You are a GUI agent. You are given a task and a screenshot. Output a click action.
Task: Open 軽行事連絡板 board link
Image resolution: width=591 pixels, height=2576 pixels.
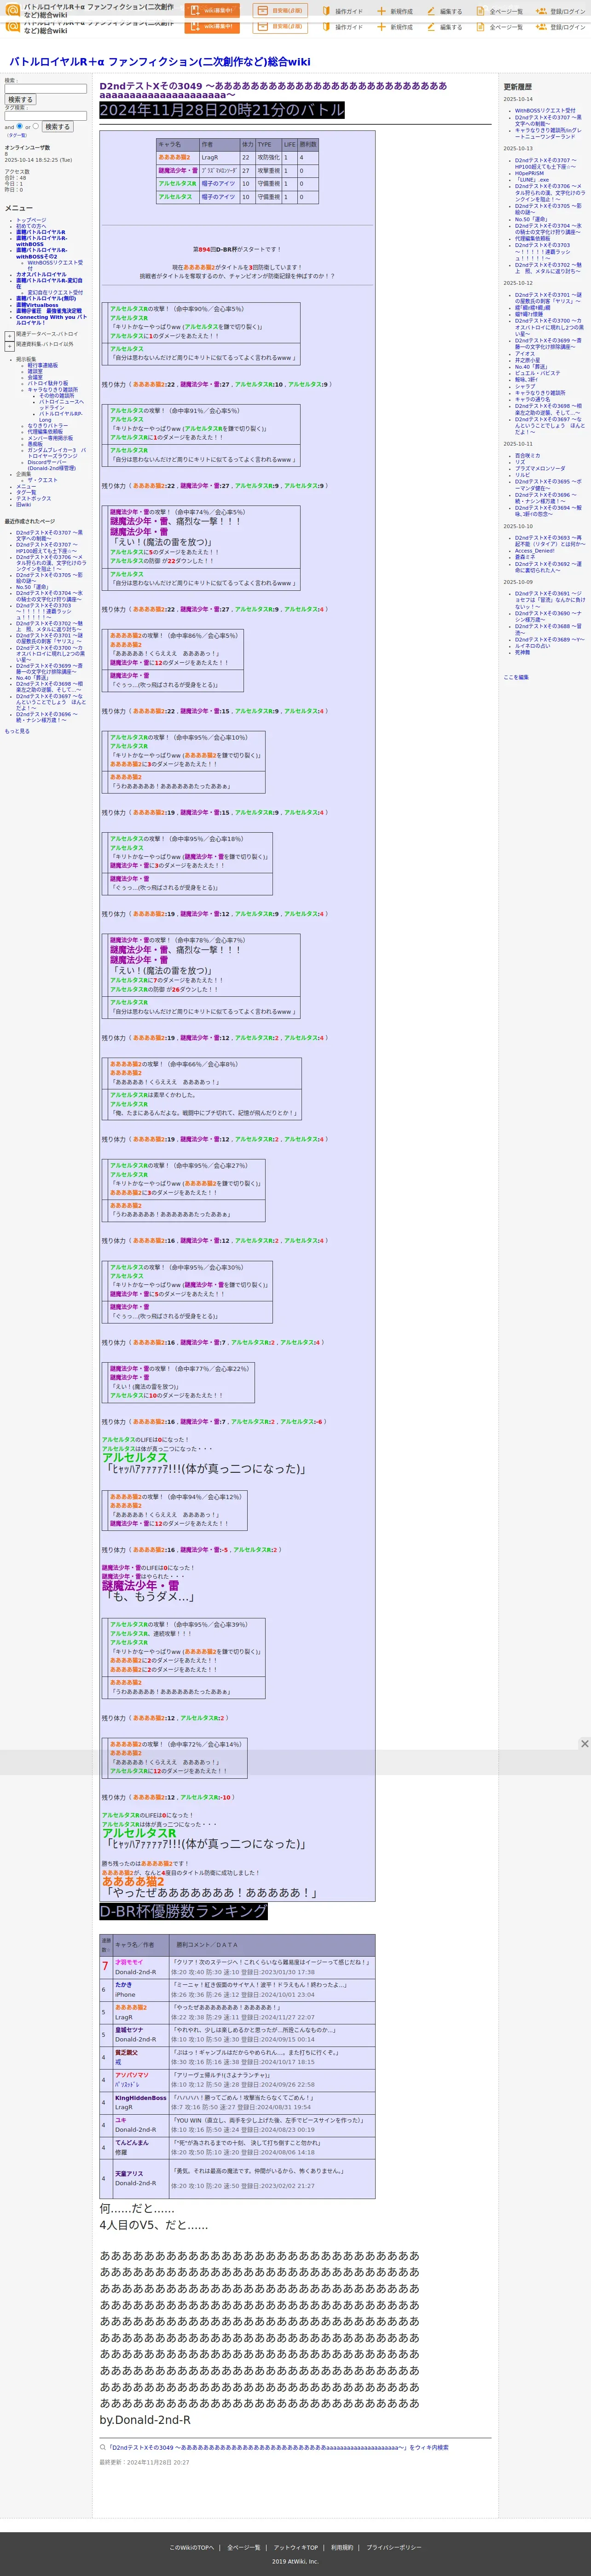click(42, 365)
